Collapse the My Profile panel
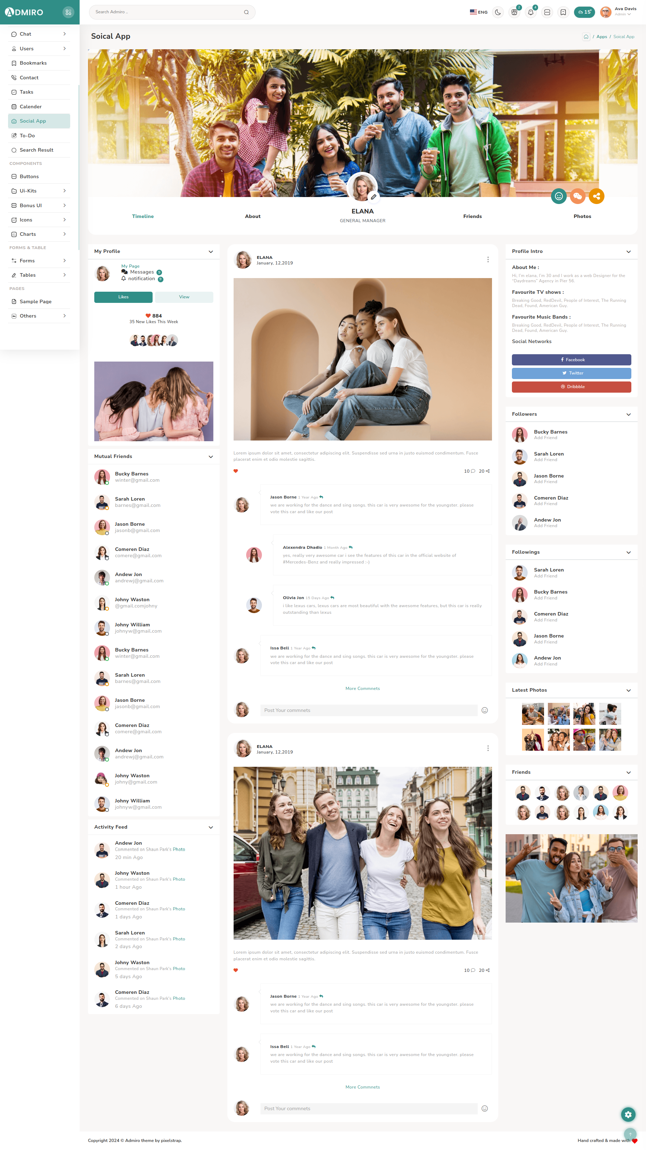 point(211,252)
